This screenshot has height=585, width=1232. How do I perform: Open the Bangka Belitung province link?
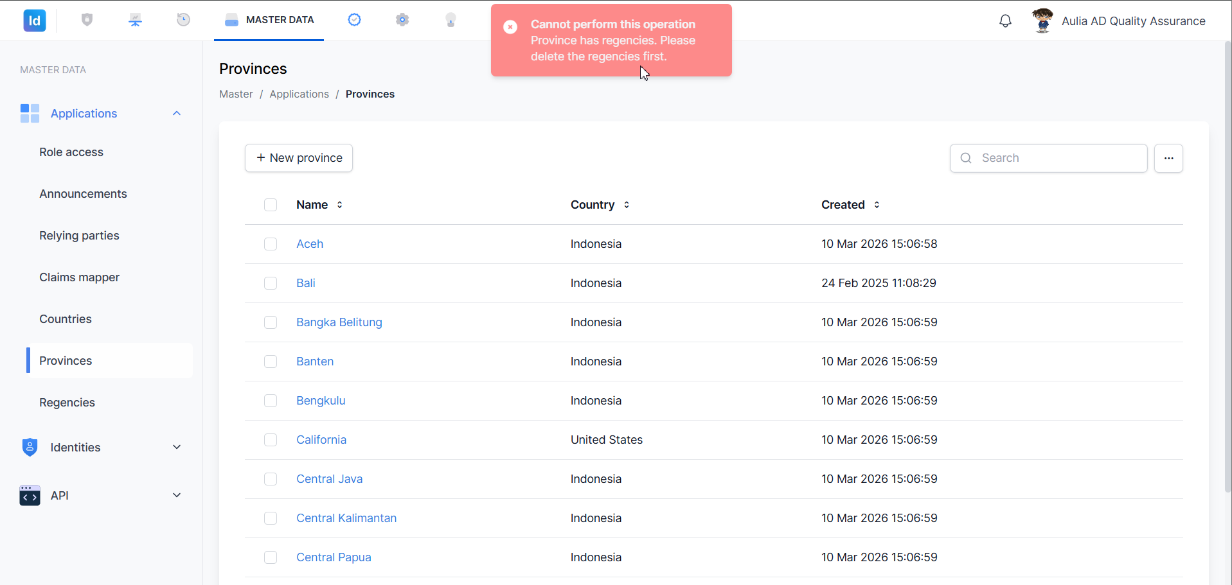pyautogui.click(x=339, y=322)
